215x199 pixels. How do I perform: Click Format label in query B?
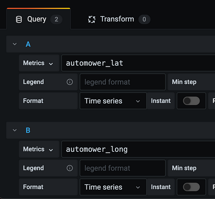(x=33, y=187)
